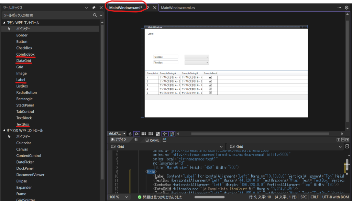Toggle the first SampleBool checkbox in DataGrid
Viewport: 352px width, 201px height.
210,78
